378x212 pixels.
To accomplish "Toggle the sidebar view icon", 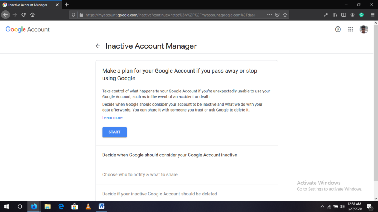I will pyautogui.click(x=344, y=15).
